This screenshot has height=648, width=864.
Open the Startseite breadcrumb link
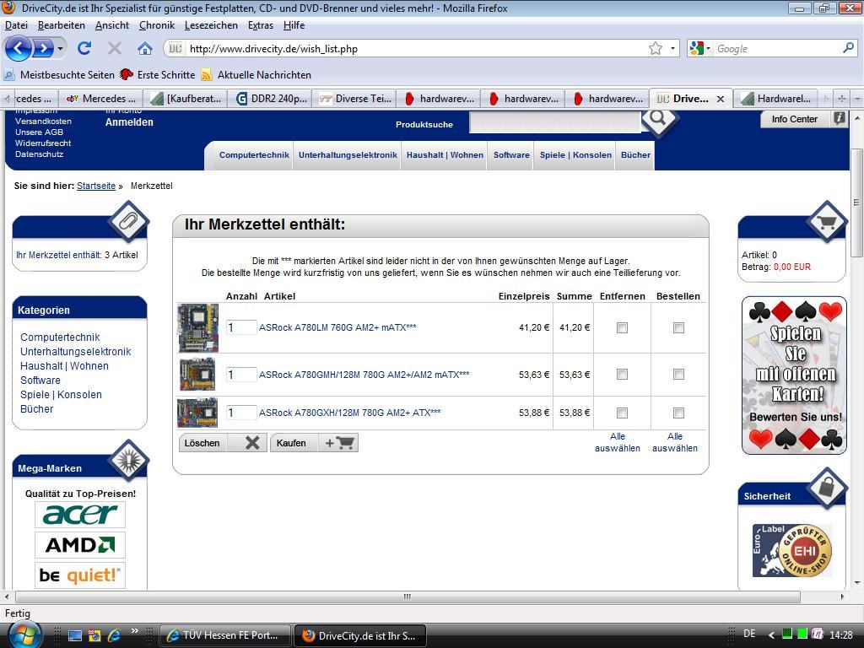coord(96,186)
